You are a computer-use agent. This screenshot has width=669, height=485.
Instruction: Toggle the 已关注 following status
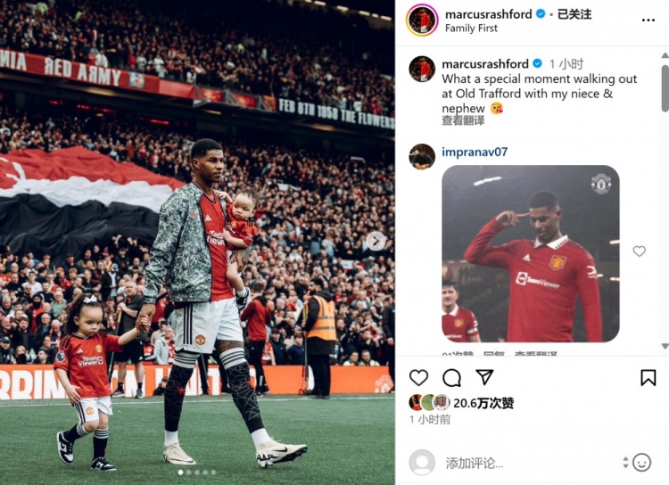pos(574,14)
